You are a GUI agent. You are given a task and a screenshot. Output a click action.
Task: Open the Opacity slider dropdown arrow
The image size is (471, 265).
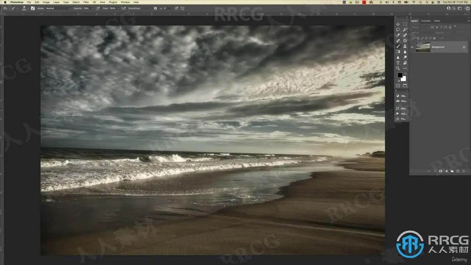(92, 8)
